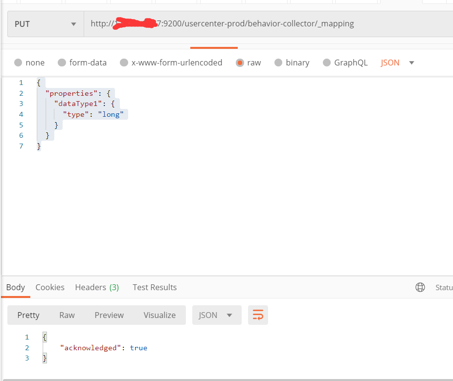Click the "acknowledged" key in response
This screenshot has height=381, width=453.
(x=90, y=348)
